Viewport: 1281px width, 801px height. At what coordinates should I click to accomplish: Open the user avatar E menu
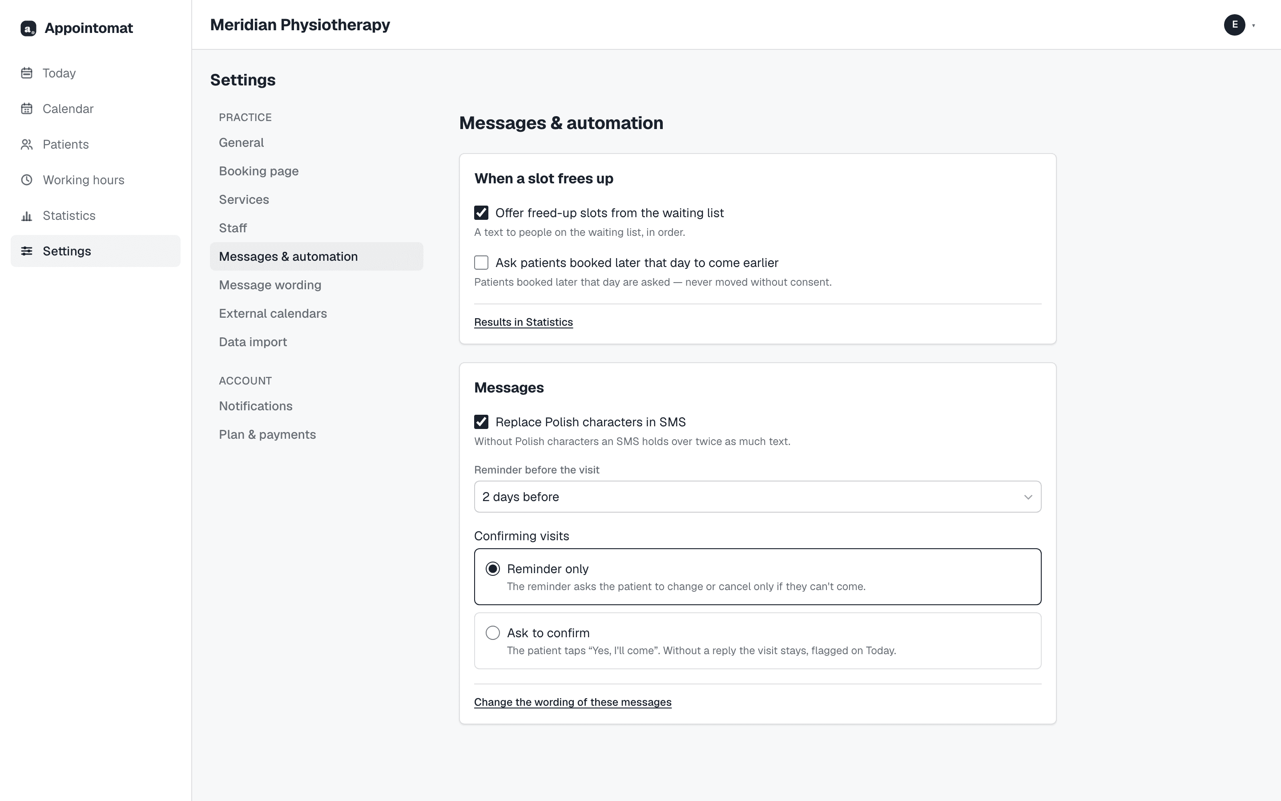1234,25
